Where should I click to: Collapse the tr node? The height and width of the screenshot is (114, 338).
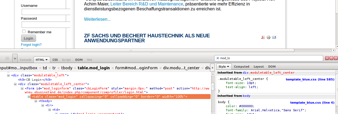click(x=43, y=105)
